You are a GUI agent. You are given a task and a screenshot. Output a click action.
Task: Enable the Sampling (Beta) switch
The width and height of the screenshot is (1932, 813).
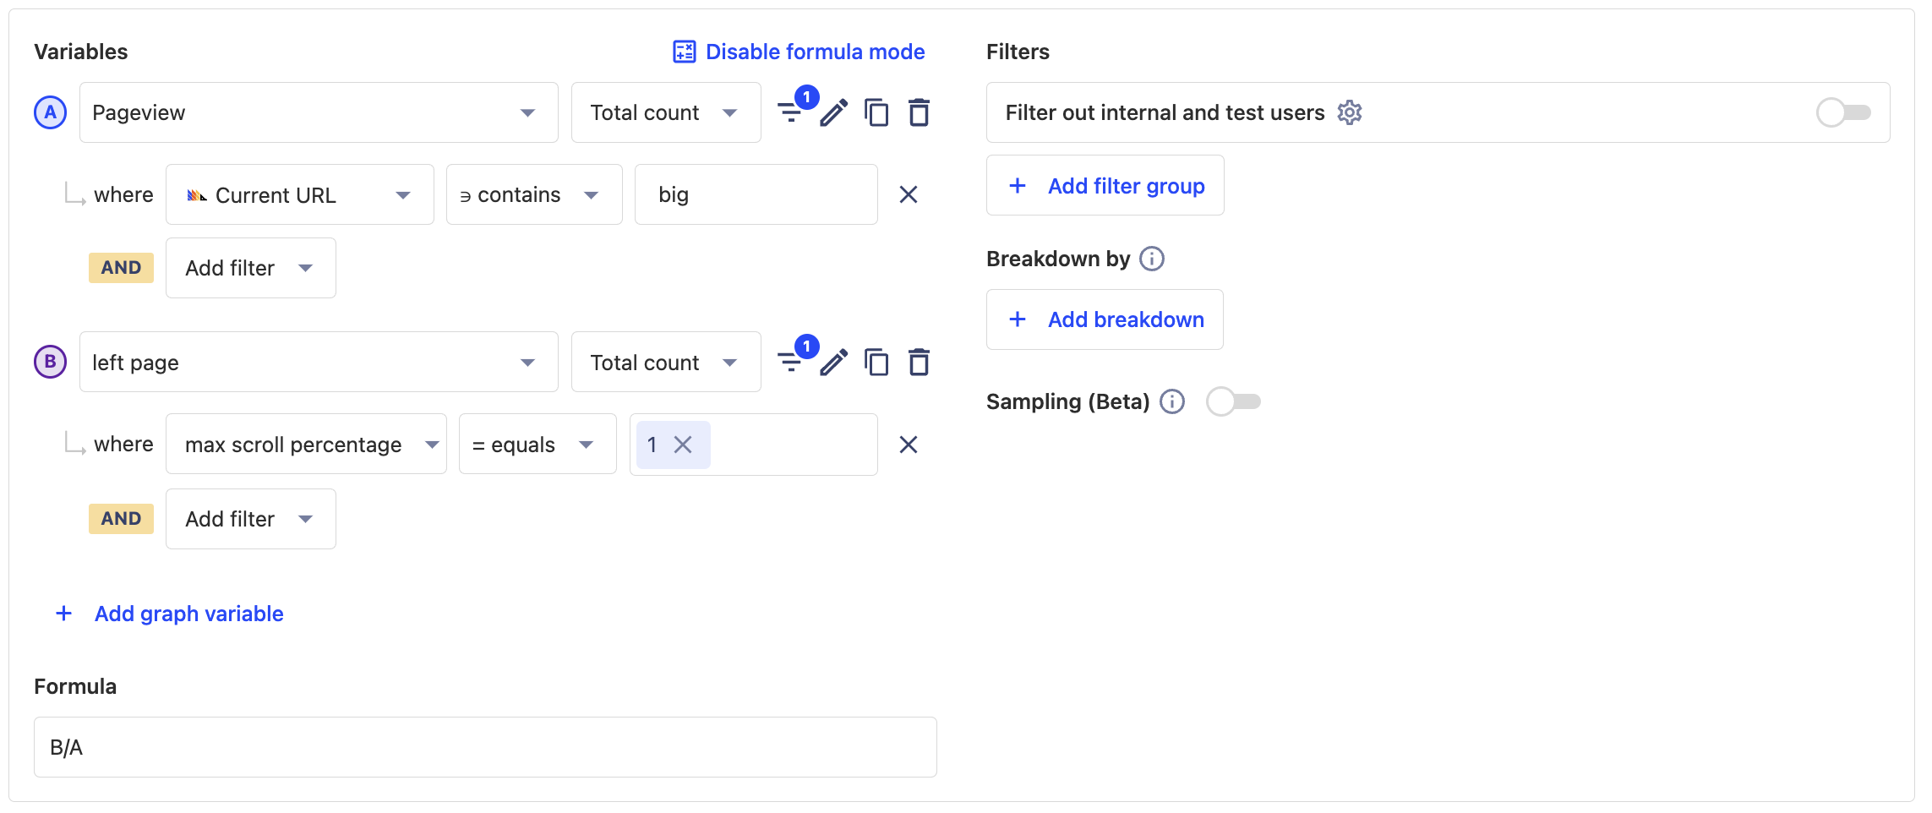click(1233, 401)
